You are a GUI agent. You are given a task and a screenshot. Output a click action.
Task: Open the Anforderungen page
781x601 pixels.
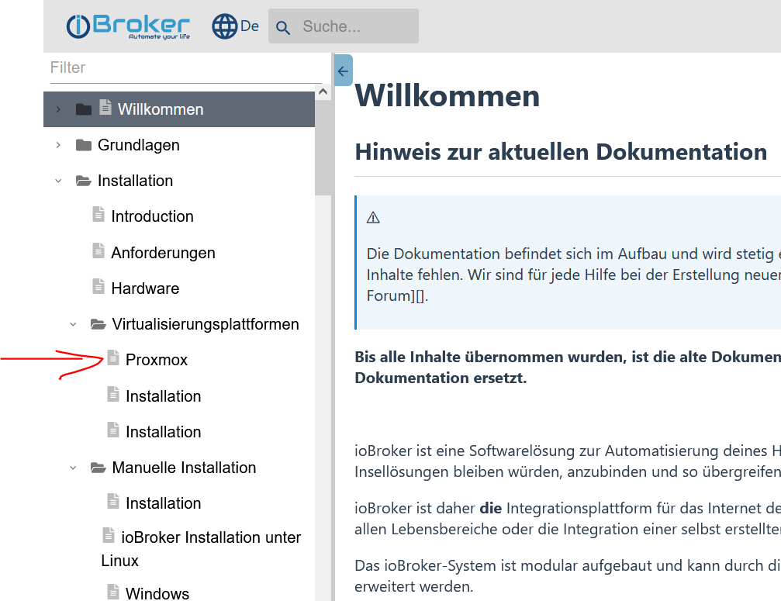(x=163, y=253)
